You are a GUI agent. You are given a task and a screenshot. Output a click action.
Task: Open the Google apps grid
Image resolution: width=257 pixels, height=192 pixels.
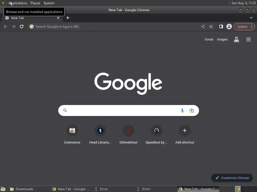coord(248,39)
